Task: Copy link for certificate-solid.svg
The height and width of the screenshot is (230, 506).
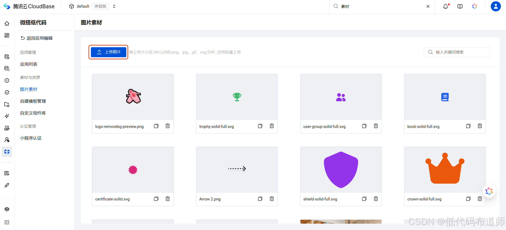Action: (x=156, y=199)
